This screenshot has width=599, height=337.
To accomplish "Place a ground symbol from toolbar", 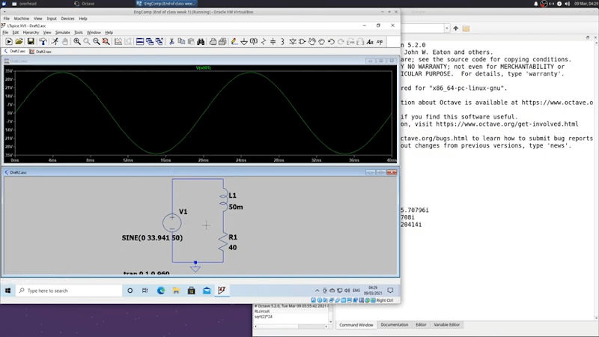I will [246, 41].
